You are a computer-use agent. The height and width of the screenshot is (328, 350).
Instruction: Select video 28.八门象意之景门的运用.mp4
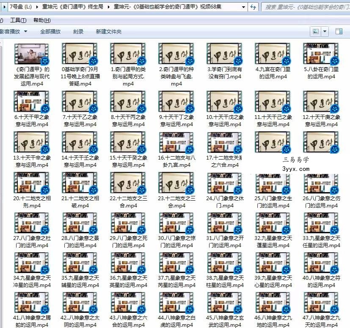80,230
